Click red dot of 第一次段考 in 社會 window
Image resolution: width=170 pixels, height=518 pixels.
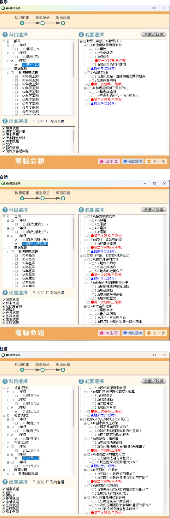tap(92, 450)
